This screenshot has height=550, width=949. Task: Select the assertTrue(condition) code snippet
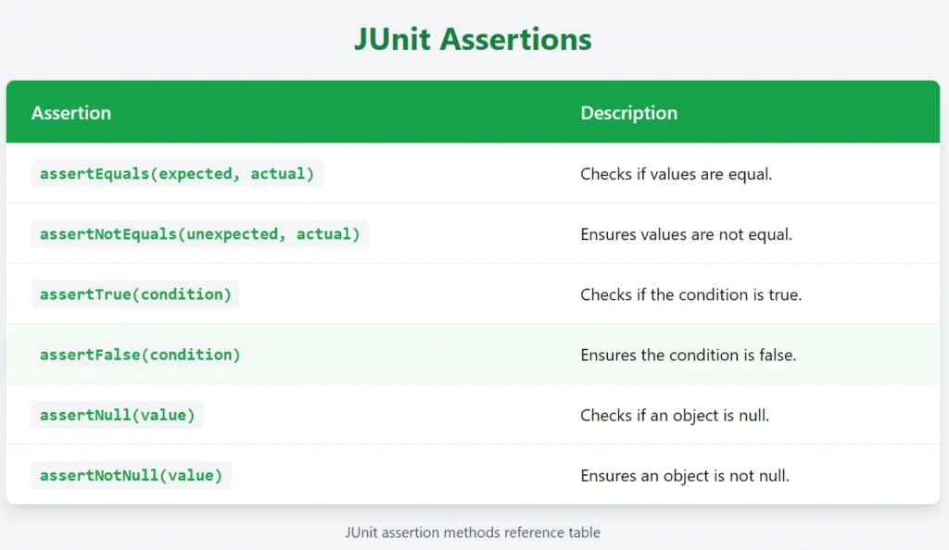[x=135, y=294]
